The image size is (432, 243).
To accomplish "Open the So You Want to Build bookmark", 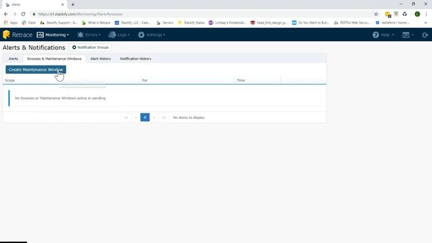I will pyautogui.click(x=310, y=22).
